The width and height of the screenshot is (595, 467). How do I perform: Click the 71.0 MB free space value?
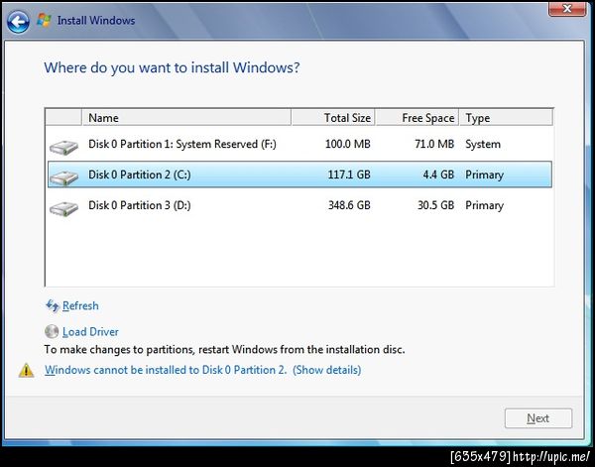point(434,144)
